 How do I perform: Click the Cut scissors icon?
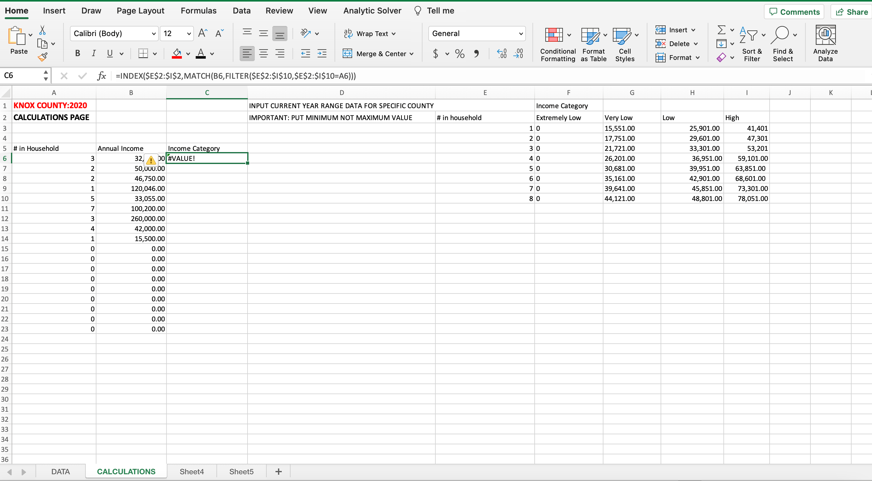tap(42, 30)
